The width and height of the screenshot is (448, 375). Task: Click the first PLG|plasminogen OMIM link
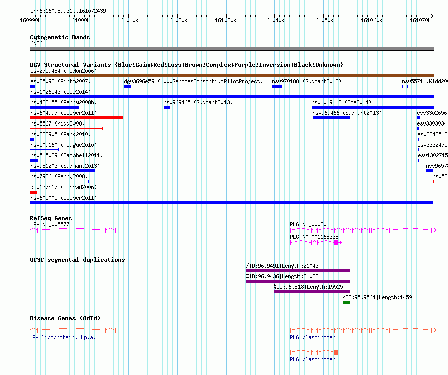pyautogui.click(x=313, y=338)
